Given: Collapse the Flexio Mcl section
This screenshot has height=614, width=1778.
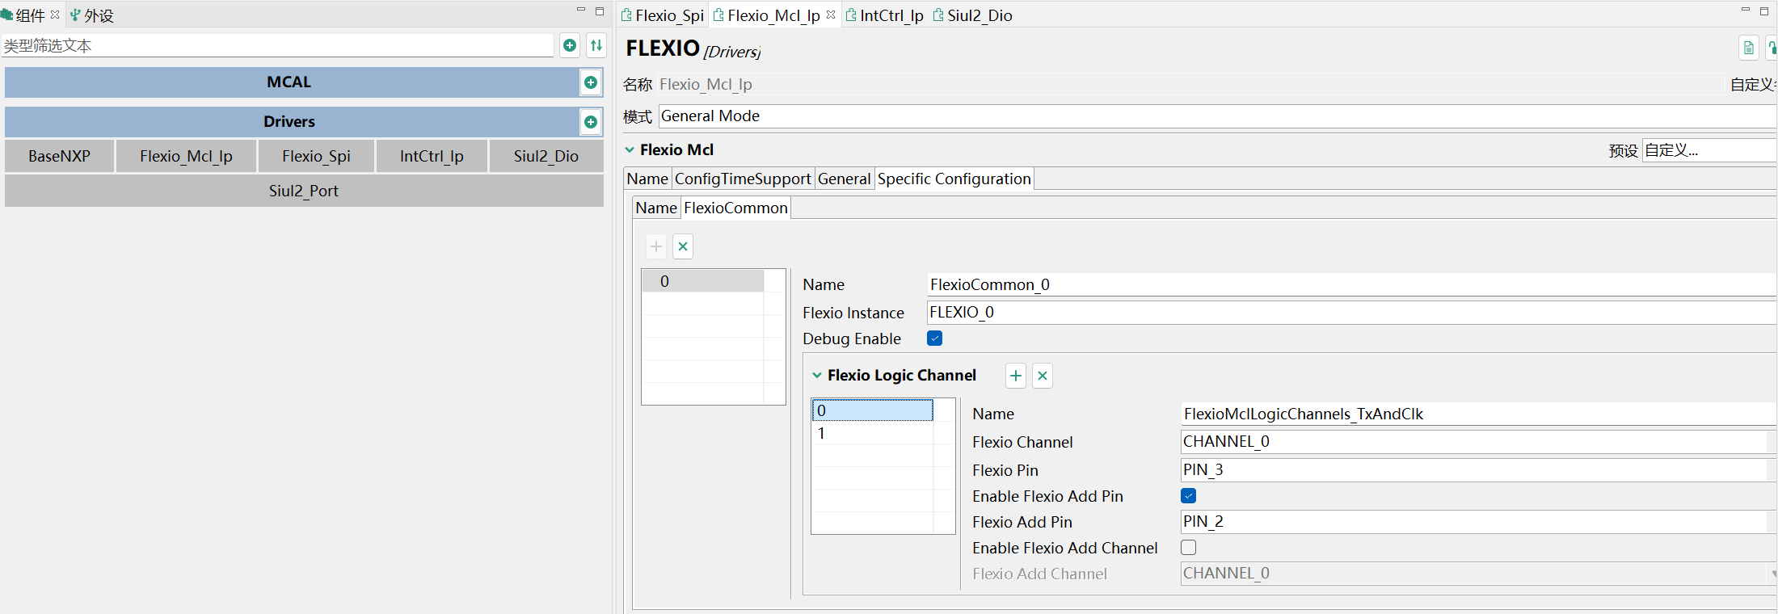Looking at the screenshot, I should (x=630, y=149).
